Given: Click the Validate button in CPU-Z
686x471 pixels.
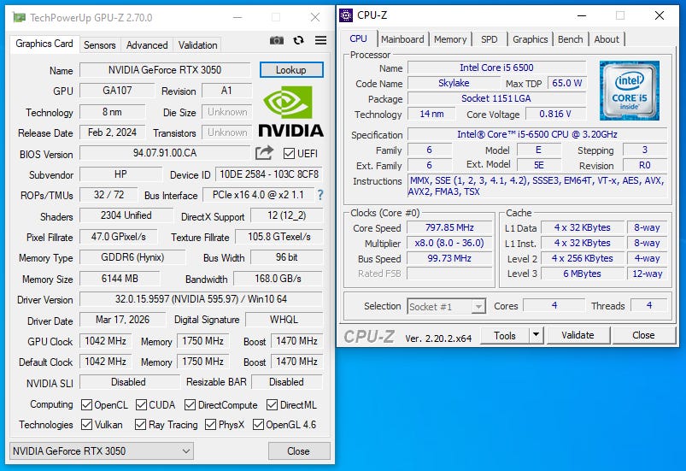Looking at the screenshot, I should click(578, 335).
